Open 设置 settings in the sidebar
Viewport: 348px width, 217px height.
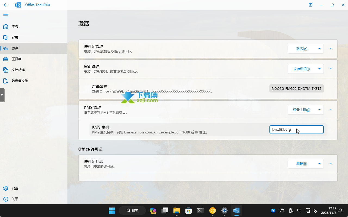pyautogui.click(x=34, y=188)
